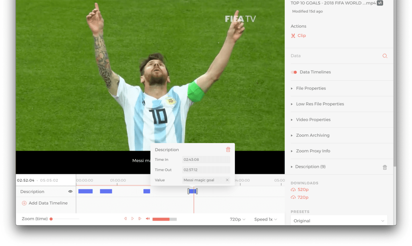Select the Clip action scissors icon
The height and width of the screenshot is (246, 412).
tap(293, 35)
